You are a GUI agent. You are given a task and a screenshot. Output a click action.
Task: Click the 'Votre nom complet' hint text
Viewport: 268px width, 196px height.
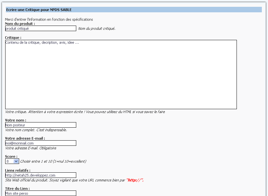(x=36, y=130)
